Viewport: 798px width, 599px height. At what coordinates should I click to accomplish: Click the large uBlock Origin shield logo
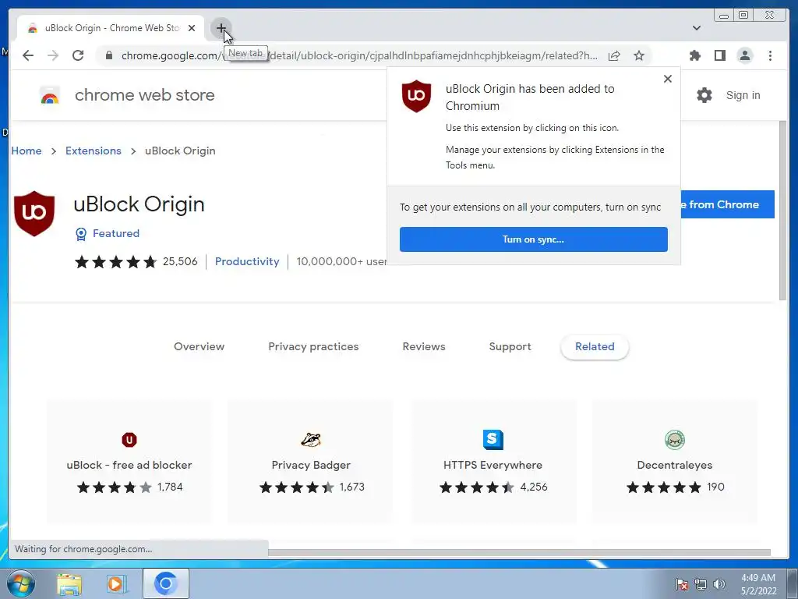[34, 214]
